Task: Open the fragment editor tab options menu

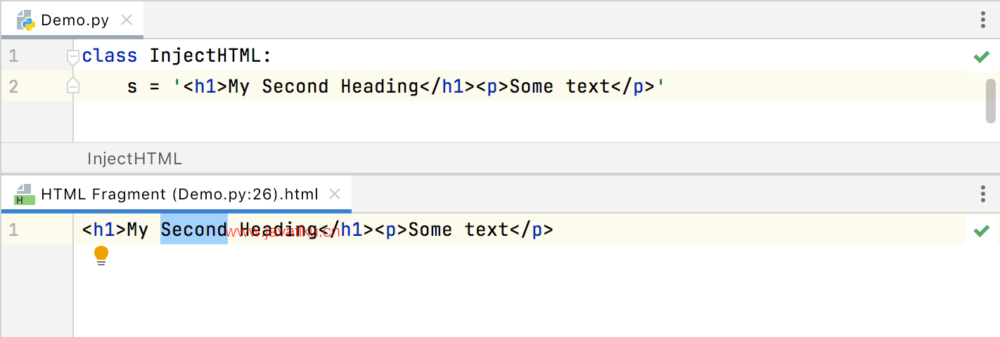Action: click(x=983, y=194)
